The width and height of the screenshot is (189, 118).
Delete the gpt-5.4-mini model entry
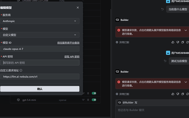(x=88, y=100)
